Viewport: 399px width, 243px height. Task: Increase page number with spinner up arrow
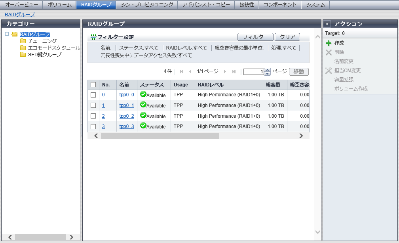click(x=267, y=70)
